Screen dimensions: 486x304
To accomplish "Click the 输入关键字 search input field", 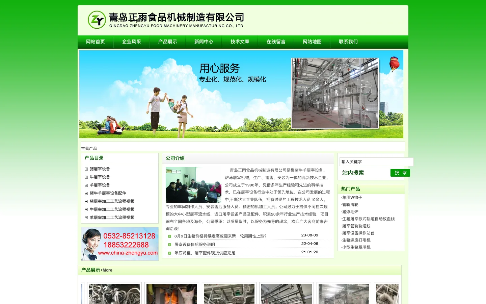I will (377, 162).
